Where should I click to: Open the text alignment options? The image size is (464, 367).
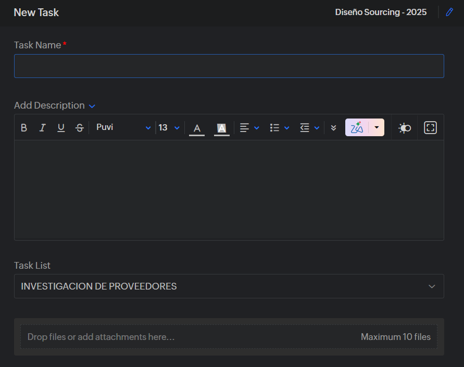click(x=249, y=128)
